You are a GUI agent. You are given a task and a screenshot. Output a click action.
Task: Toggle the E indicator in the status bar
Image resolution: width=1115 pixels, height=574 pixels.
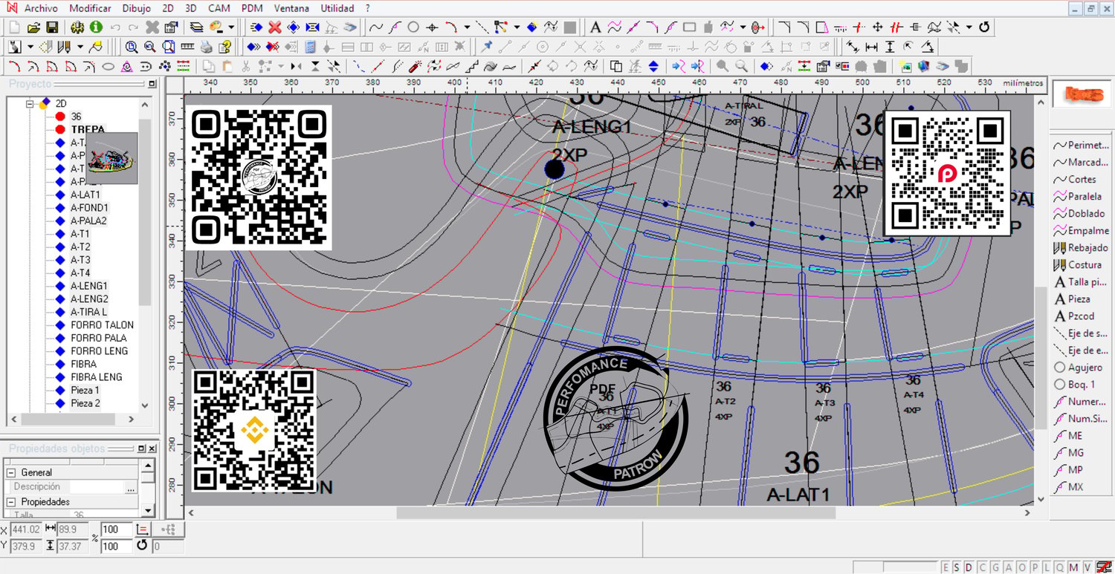pyautogui.click(x=946, y=567)
